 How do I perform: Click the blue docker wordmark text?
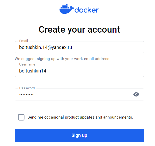pyautogui.click(x=87, y=10)
